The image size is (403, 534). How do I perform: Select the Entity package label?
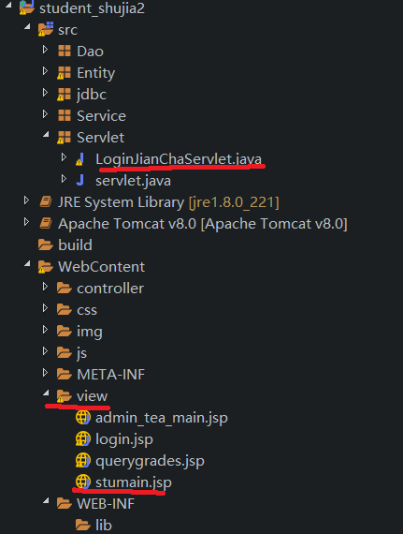pos(95,73)
